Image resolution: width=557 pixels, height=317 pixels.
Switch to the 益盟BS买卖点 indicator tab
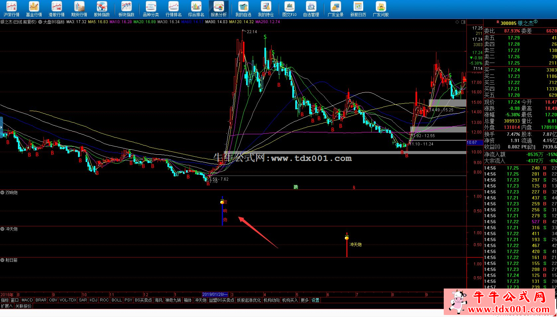(222, 300)
